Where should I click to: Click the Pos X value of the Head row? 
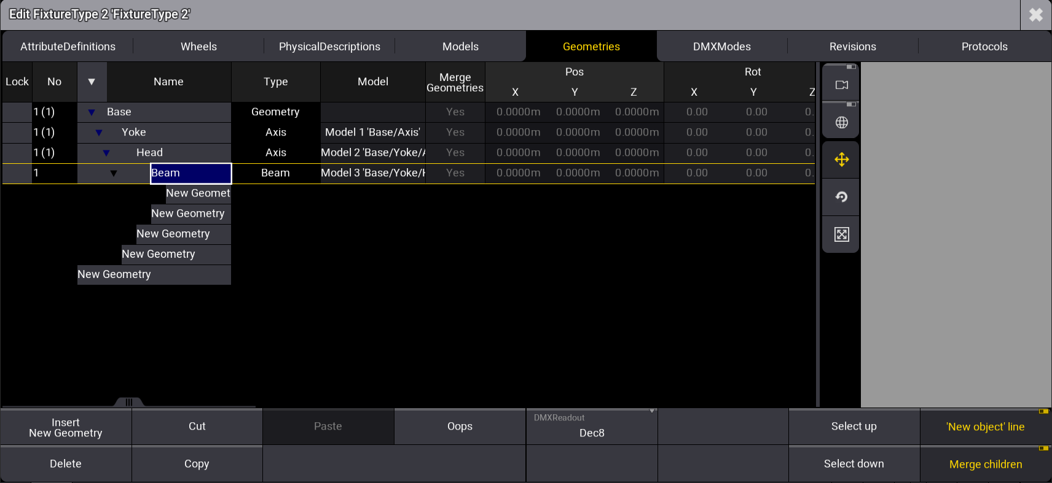[x=517, y=153]
